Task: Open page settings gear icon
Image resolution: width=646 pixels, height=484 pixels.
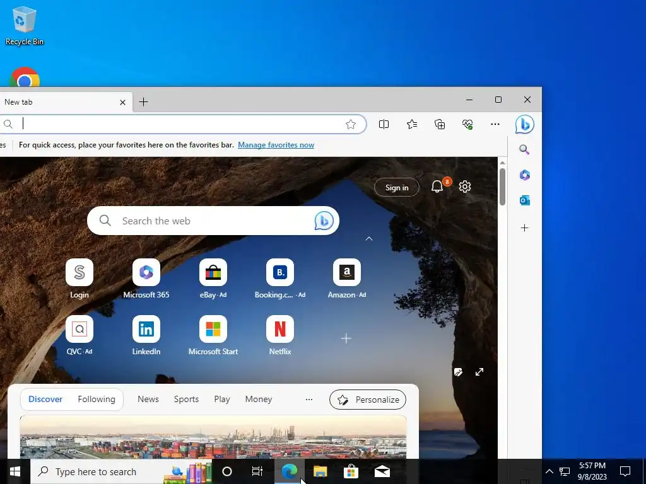Action: pos(465,187)
